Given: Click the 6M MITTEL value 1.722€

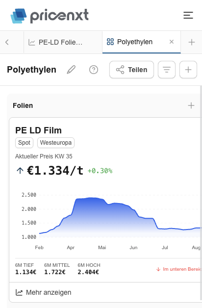Looking at the screenshot, I should 55,272.
